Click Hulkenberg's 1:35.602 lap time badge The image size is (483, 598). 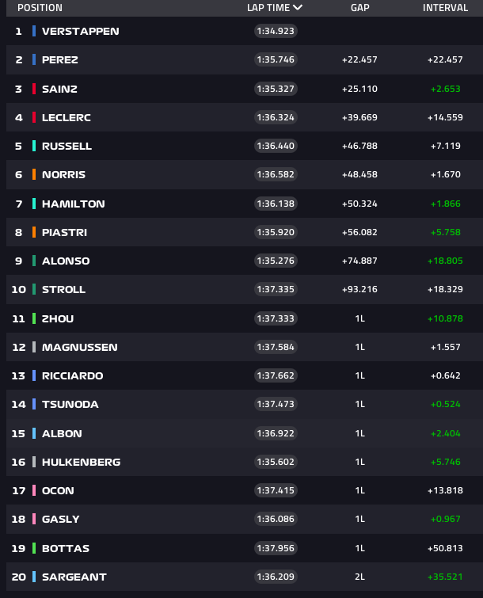coord(276,462)
